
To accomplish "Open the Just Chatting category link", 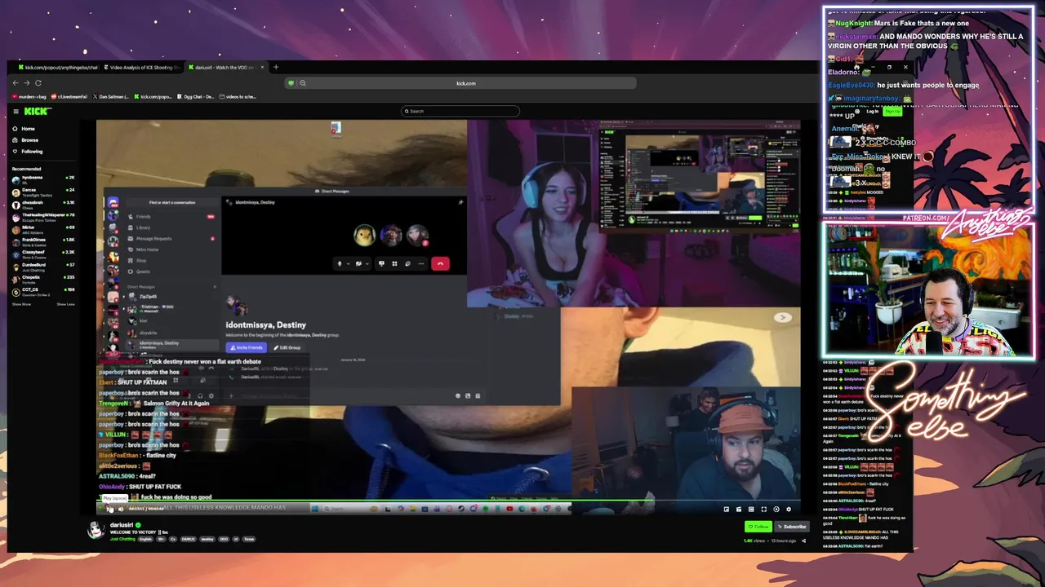I will 122,539.
